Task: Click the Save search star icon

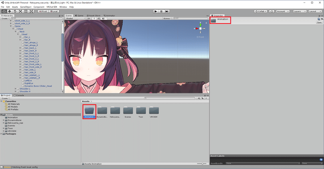Action: (x=206, y=98)
